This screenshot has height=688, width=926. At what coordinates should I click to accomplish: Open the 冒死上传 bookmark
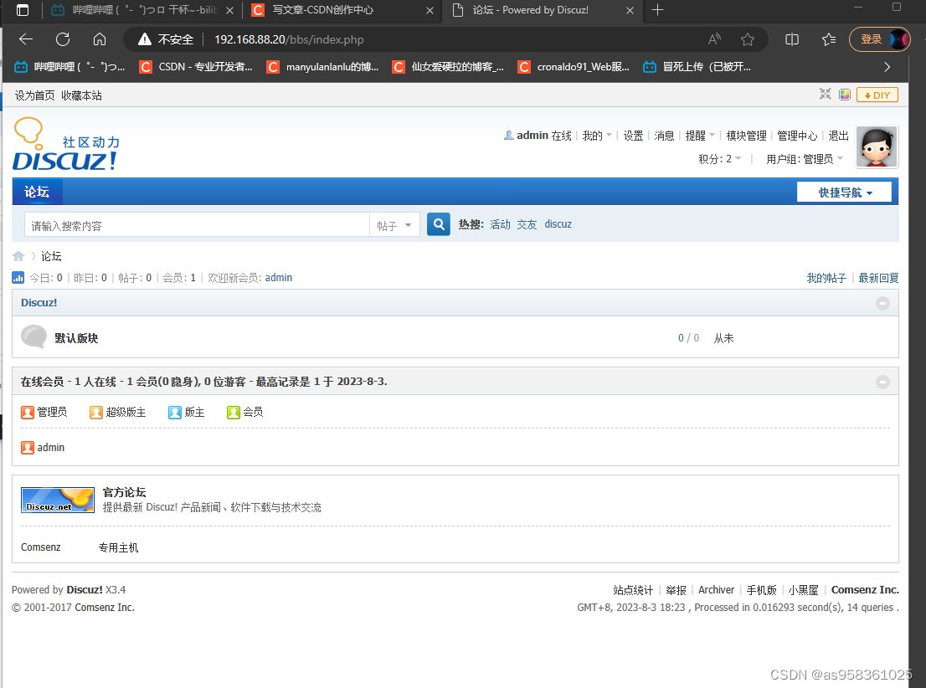tap(697, 67)
